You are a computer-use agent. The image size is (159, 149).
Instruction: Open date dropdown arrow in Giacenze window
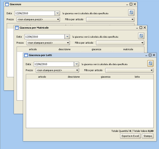tap(58, 13)
